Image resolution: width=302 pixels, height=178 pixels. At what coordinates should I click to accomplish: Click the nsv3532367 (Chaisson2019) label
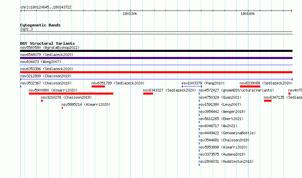[46, 83]
